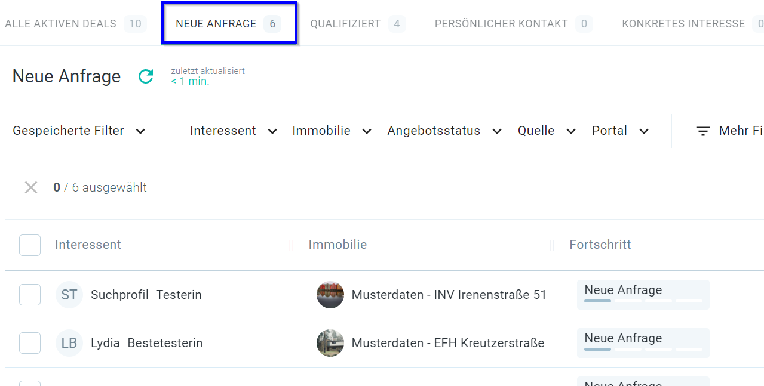The width and height of the screenshot is (764, 386).
Task: Open the Persönlicher Kontakt tab
Action: 513,24
